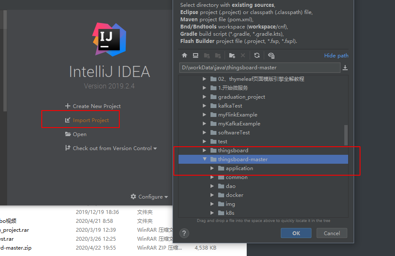Expand the dao folder
The width and height of the screenshot is (395, 256).
[212, 186]
